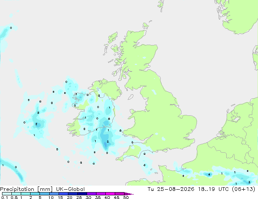
Task: Click the 10–15 mm legend color box
Action: pos(54,194)
